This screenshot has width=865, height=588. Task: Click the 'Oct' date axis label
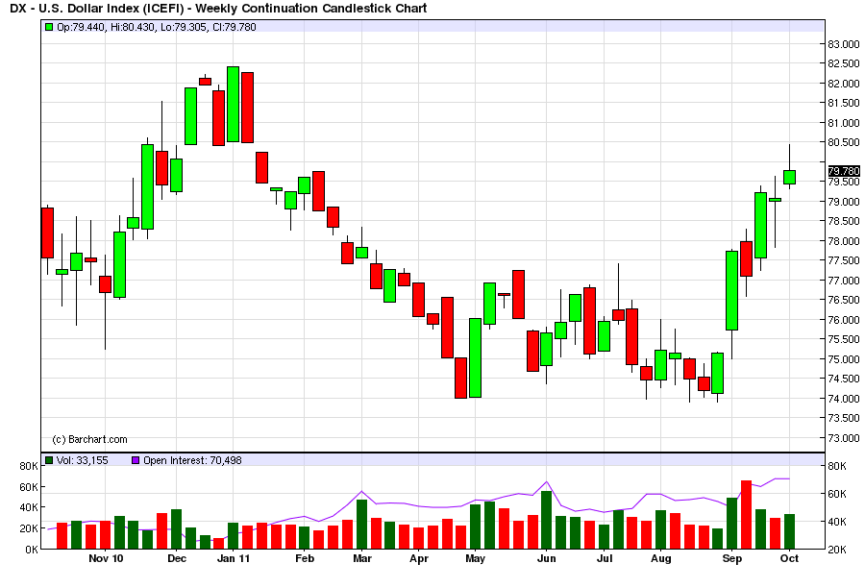[x=789, y=558]
